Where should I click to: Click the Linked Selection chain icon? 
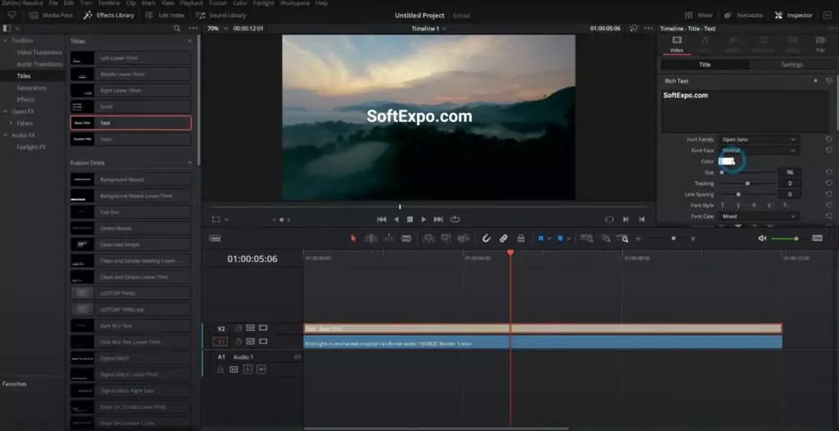504,238
